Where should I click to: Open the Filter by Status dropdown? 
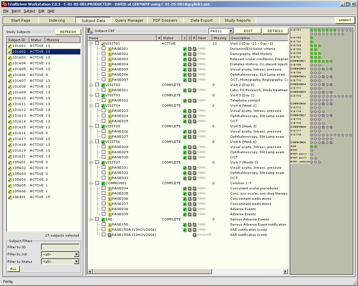[x=76, y=261]
